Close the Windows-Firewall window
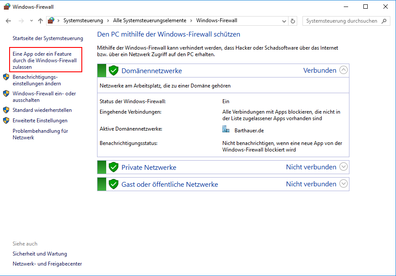 (x=386, y=7)
